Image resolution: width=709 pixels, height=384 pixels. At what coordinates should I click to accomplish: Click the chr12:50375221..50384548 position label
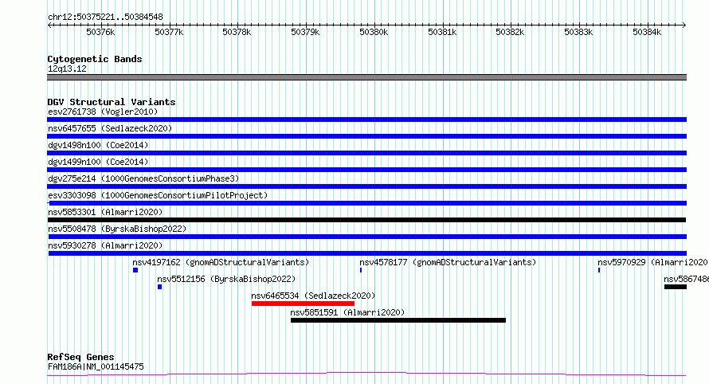[105, 18]
